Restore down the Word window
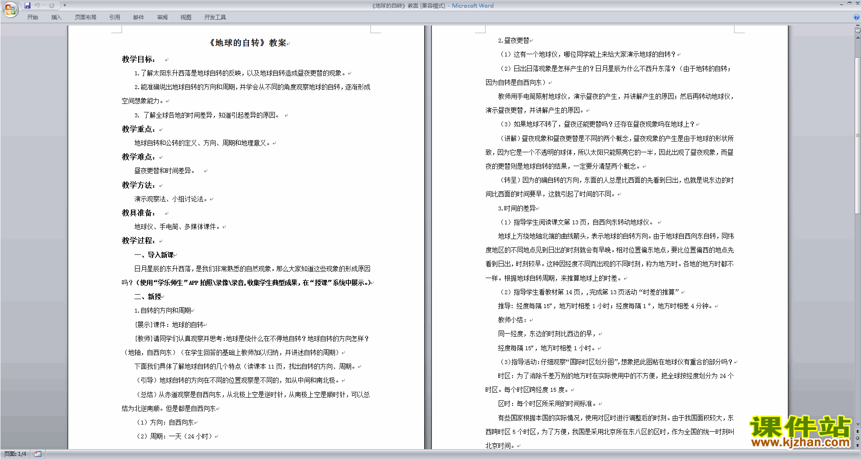The height and width of the screenshot is (459, 861). click(x=849, y=4)
